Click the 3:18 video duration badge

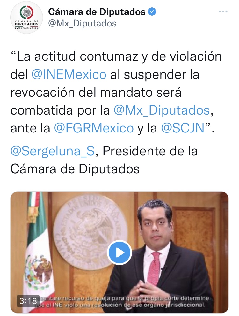tap(28, 301)
